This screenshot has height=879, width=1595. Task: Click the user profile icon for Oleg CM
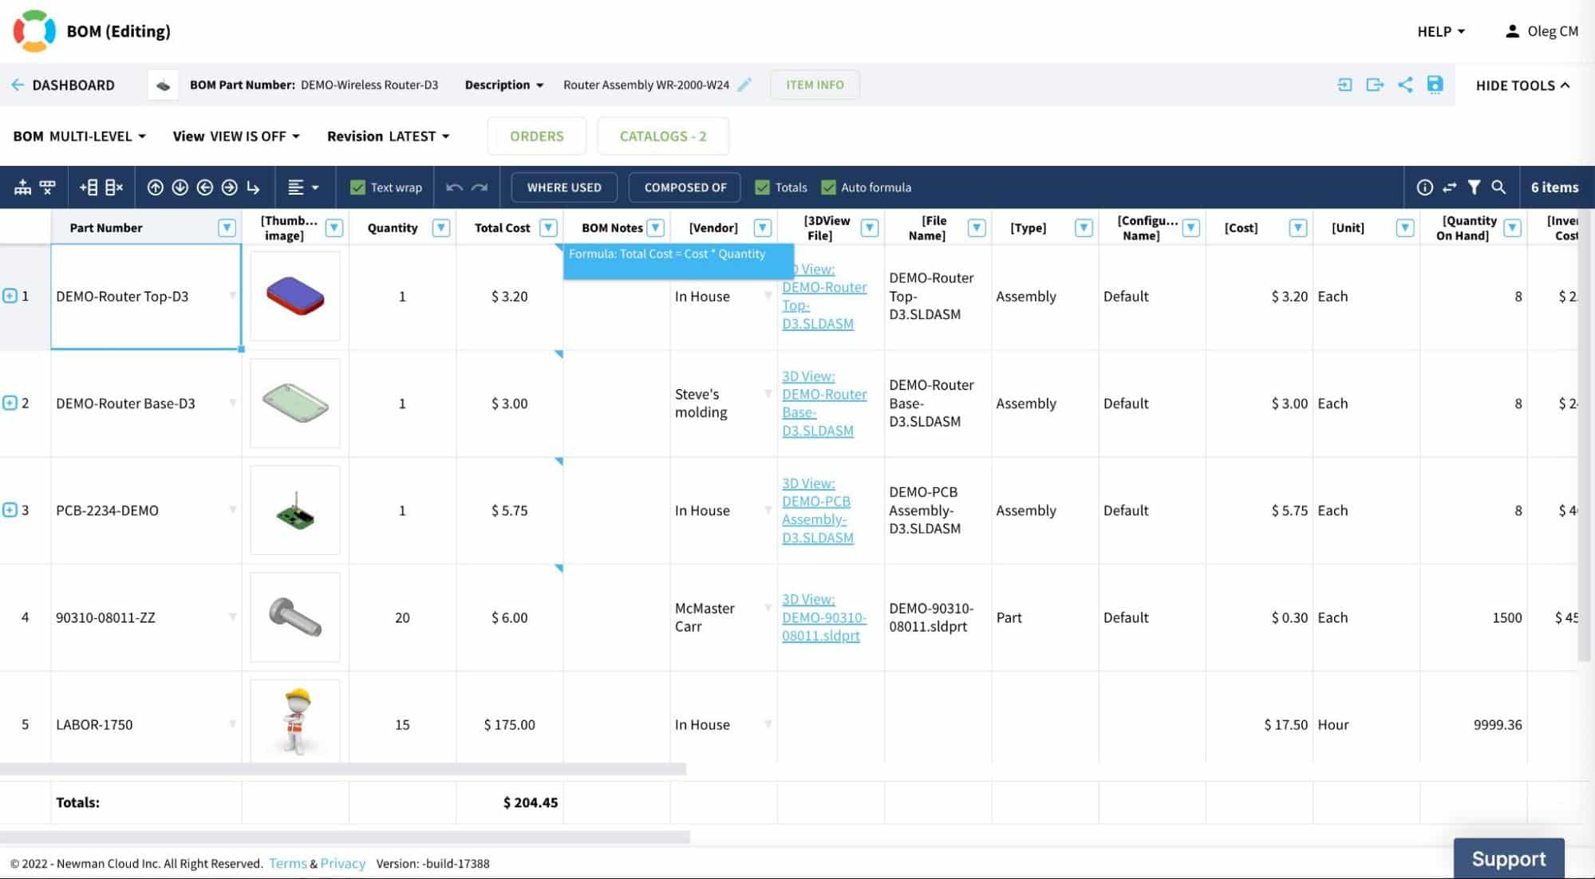click(1511, 31)
